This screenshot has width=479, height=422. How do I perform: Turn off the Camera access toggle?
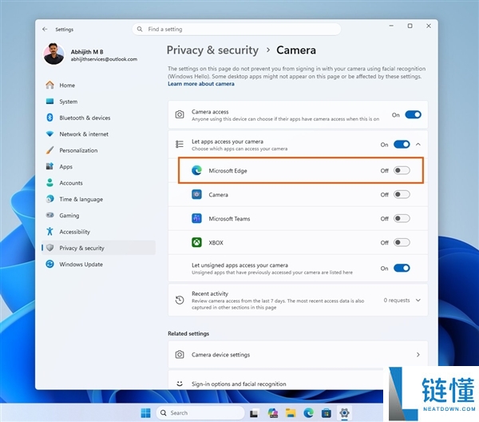pyautogui.click(x=413, y=114)
